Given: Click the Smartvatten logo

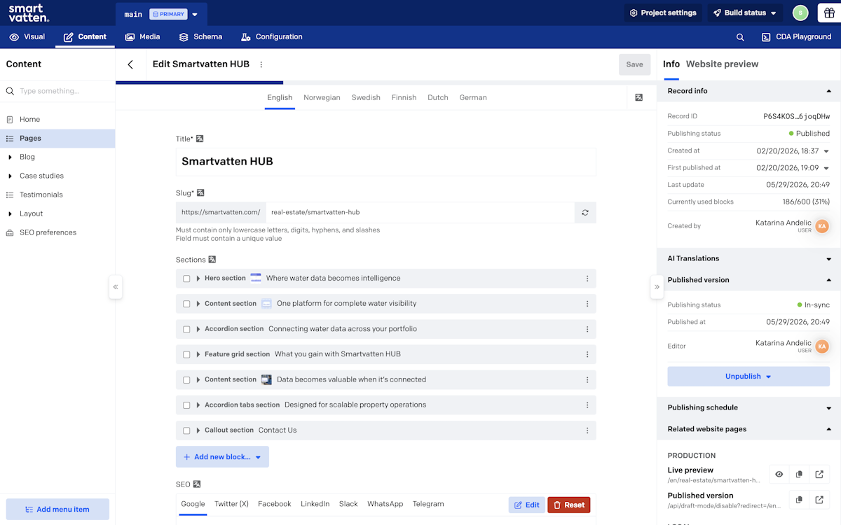Looking at the screenshot, I should point(29,13).
